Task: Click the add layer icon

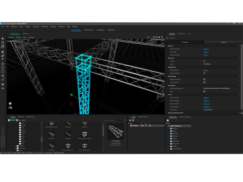Action: (130, 120)
